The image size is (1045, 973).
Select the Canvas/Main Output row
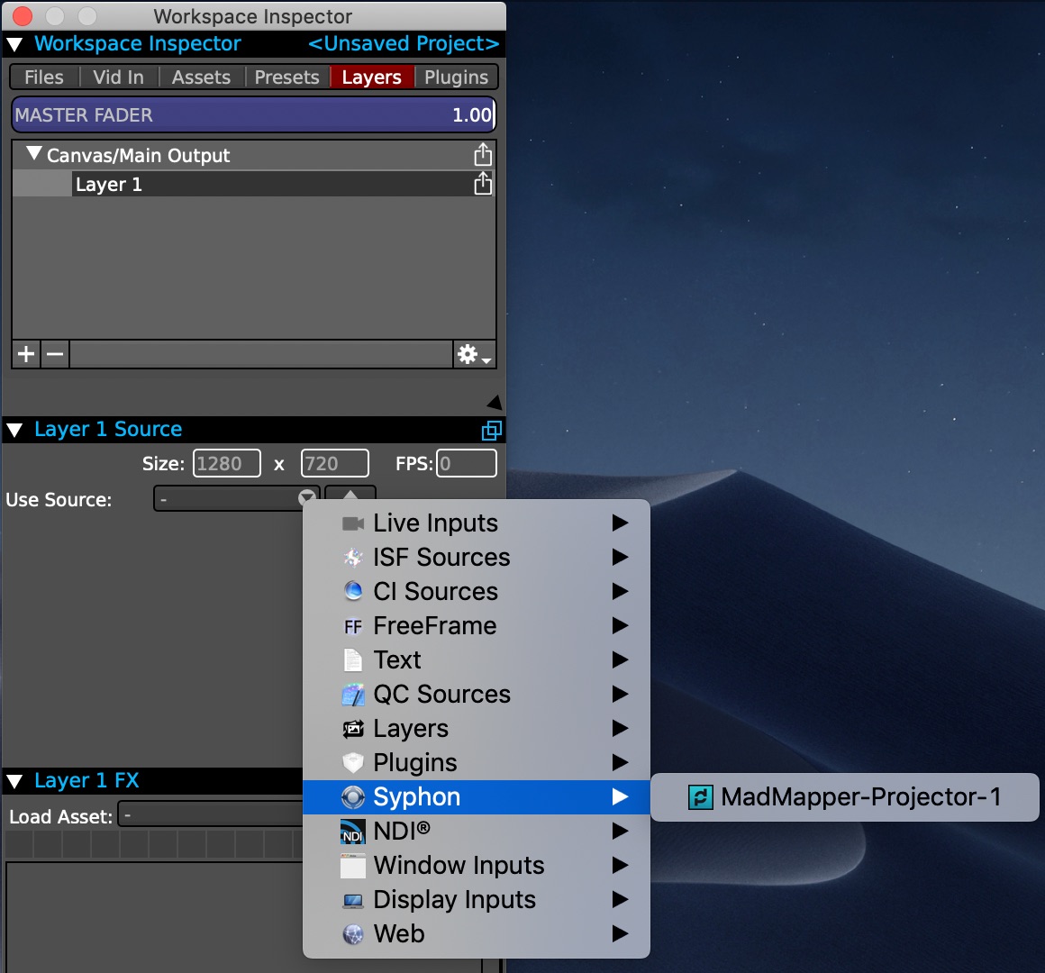click(253, 155)
